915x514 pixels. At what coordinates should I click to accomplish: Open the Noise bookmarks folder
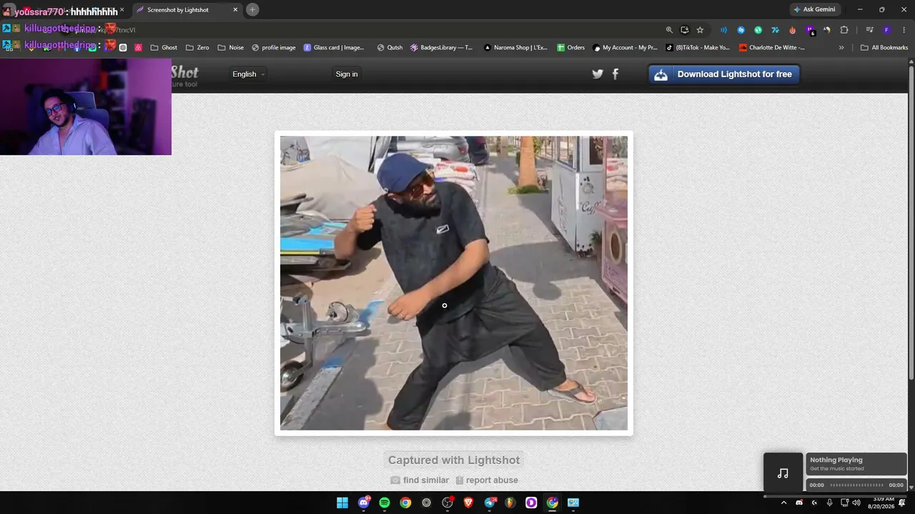pos(230,48)
